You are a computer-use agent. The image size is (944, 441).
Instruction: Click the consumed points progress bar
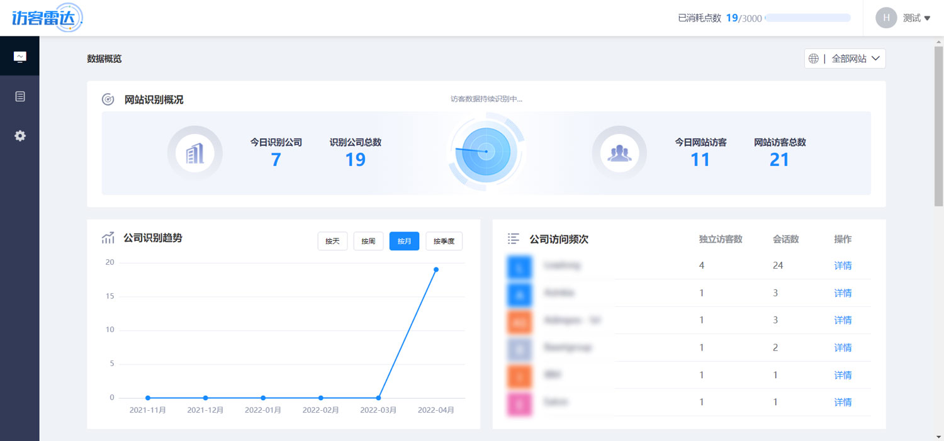tap(807, 18)
